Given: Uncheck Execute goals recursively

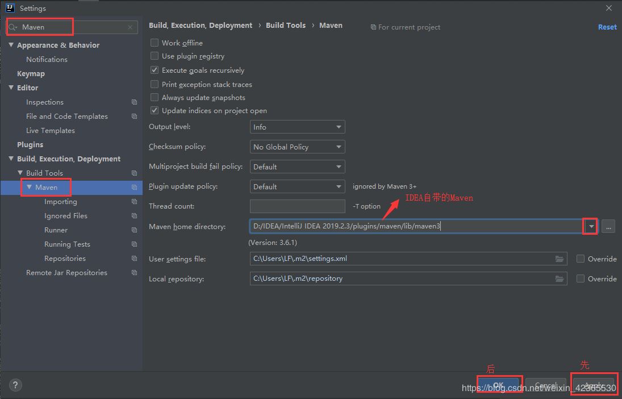Looking at the screenshot, I should (155, 70).
